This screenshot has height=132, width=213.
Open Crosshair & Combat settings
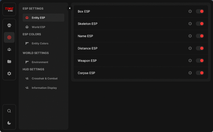[x=44, y=78]
